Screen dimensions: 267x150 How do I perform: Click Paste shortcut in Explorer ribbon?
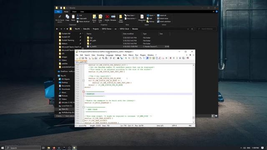[83, 22]
